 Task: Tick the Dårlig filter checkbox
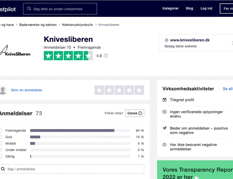(1, 156)
